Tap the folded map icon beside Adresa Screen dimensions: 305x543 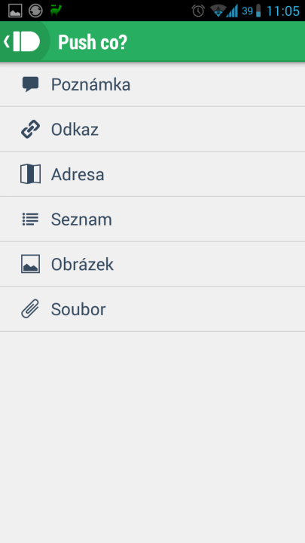tap(30, 174)
